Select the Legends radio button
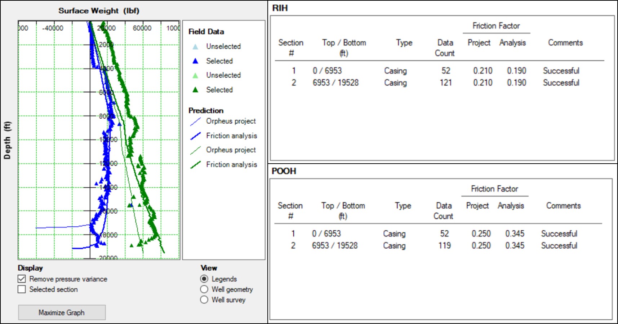This screenshot has height=324, width=618. click(x=204, y=279)
